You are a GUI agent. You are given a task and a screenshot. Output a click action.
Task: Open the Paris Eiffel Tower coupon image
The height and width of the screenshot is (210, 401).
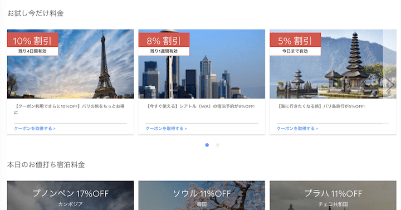[70, 64]
